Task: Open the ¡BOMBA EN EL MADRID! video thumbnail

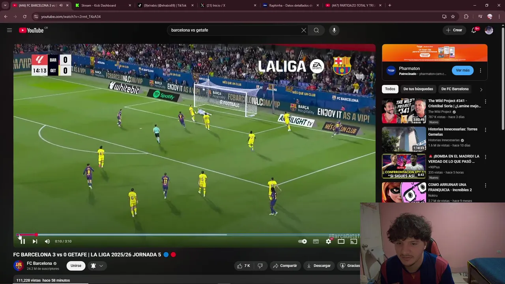Action: coord(404,166)
